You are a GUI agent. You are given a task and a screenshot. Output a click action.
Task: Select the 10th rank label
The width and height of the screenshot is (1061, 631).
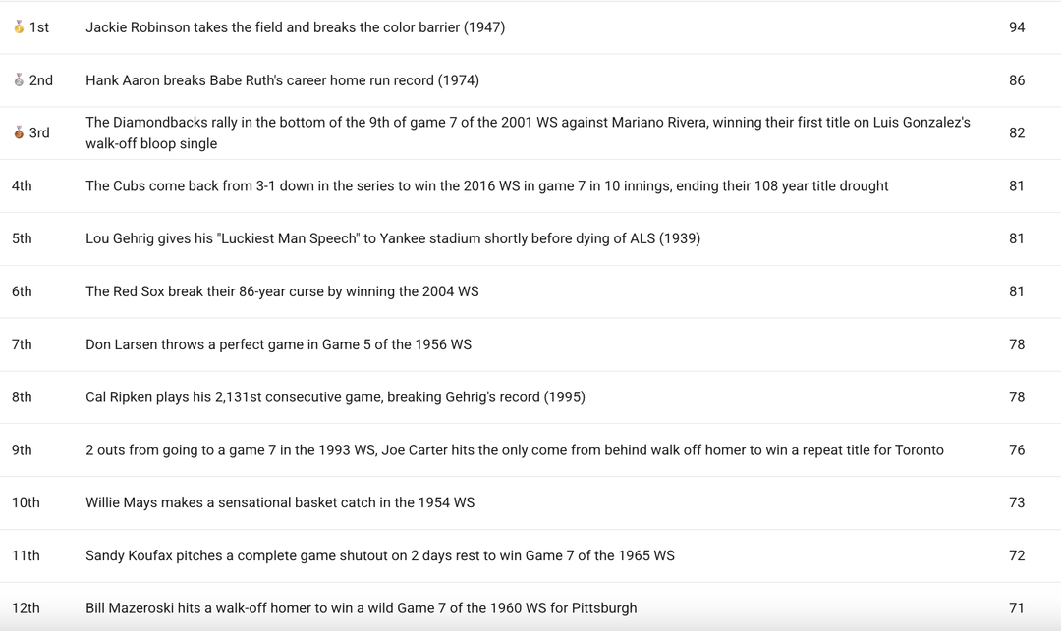click(x=26, y=502)
